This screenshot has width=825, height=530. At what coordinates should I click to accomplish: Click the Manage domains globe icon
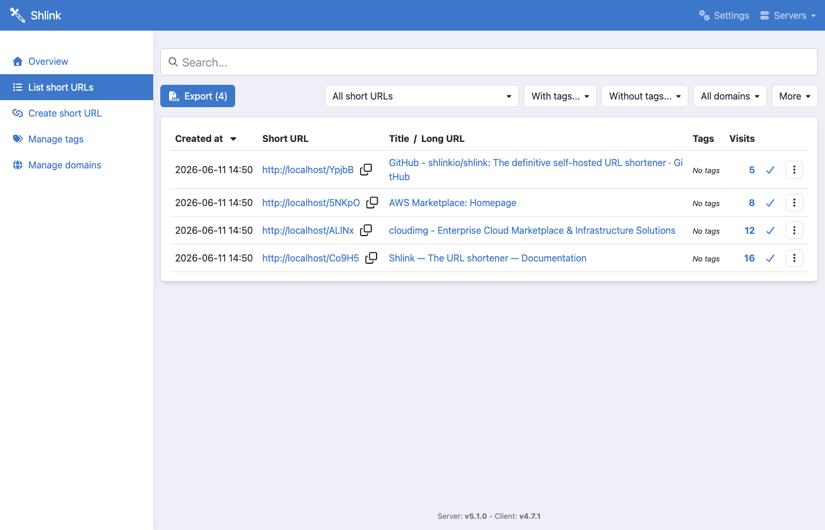tap(18, 165)
